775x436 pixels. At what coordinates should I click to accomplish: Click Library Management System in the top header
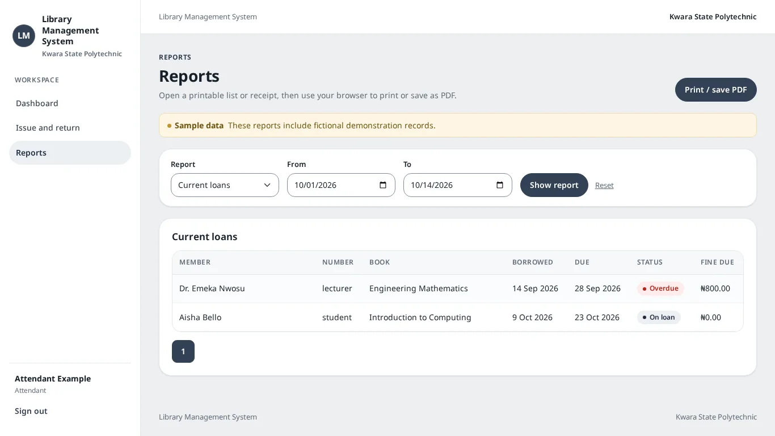click(x=208, y=17)
